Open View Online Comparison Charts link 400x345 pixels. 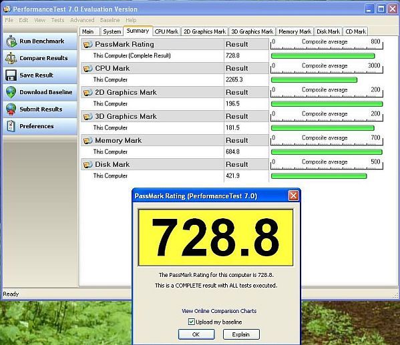[219, 311]
